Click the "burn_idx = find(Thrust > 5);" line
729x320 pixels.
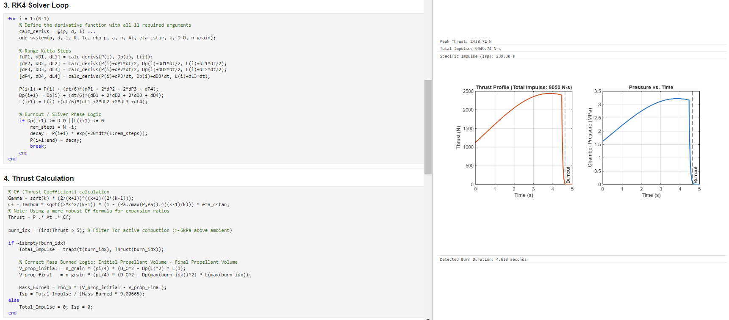[47, 230]
